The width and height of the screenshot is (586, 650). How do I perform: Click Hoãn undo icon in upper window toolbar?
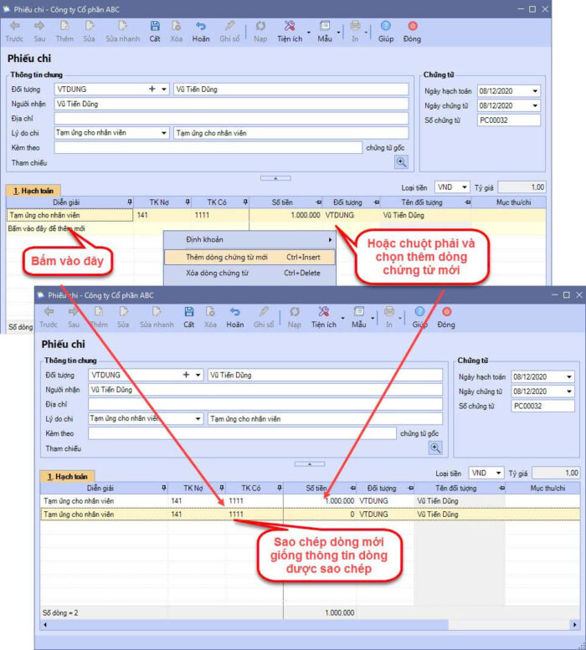(201, 31)
